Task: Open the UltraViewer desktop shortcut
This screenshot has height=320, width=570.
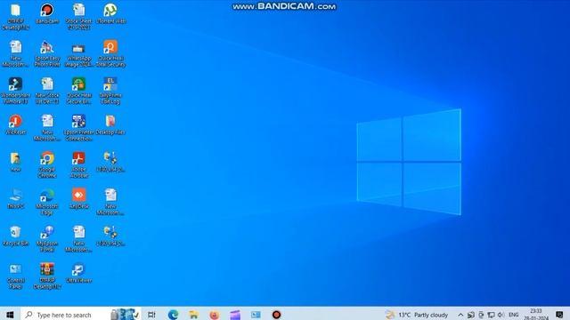Action: [x=79, y=273]
